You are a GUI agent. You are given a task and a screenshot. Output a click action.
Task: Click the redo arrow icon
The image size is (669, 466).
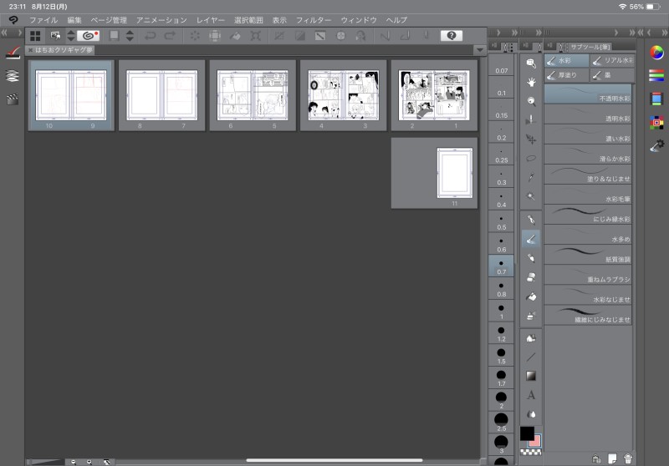point(171,36)
